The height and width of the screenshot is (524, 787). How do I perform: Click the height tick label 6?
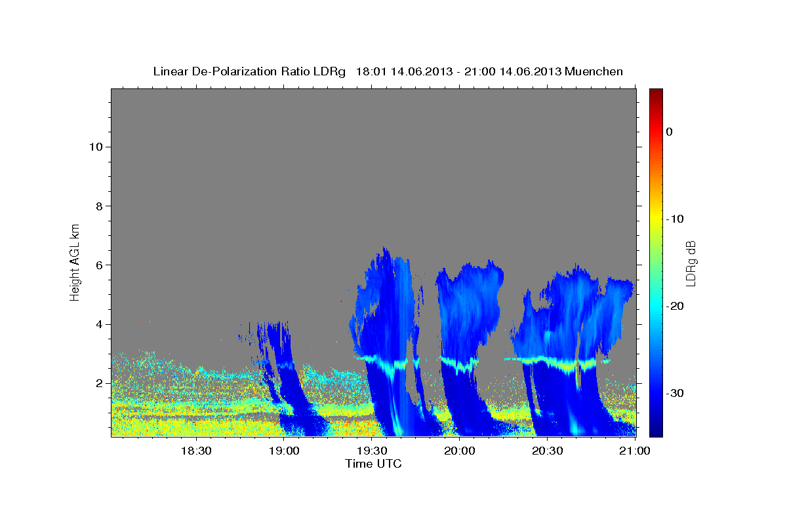point(99,265)
